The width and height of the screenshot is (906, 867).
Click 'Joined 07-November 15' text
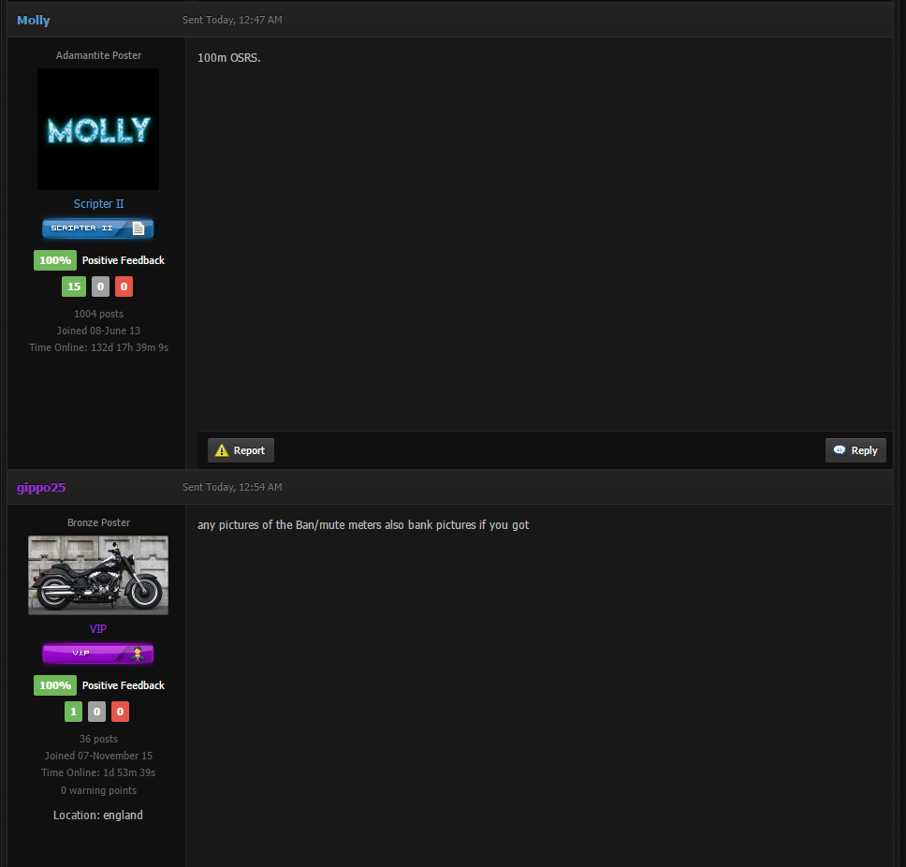tap(99, 756)
